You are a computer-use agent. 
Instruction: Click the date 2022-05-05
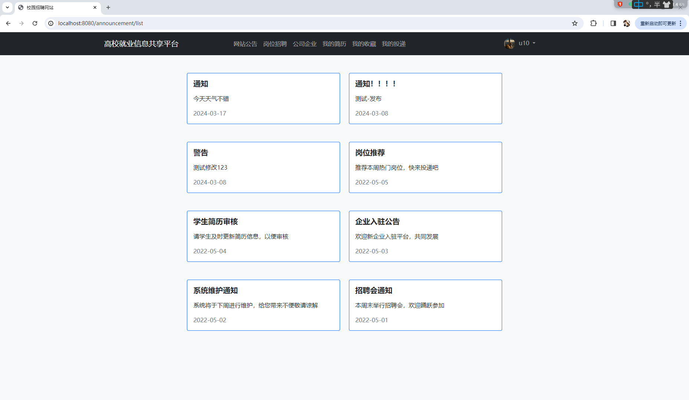tap(372, 182)
